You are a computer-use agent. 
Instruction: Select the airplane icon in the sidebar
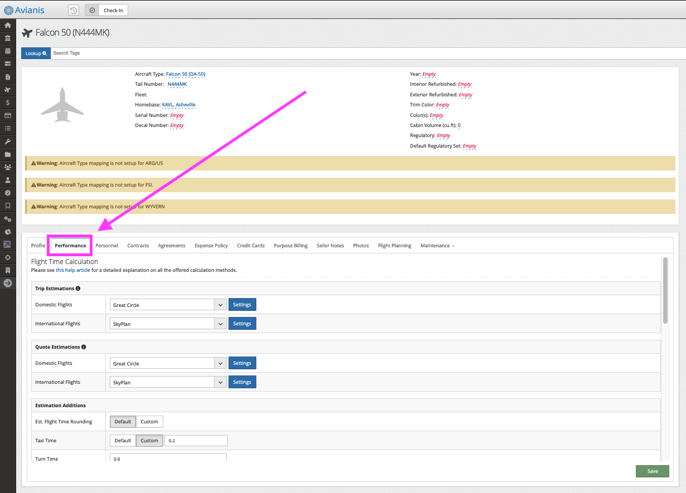click(x=8, y=90)
